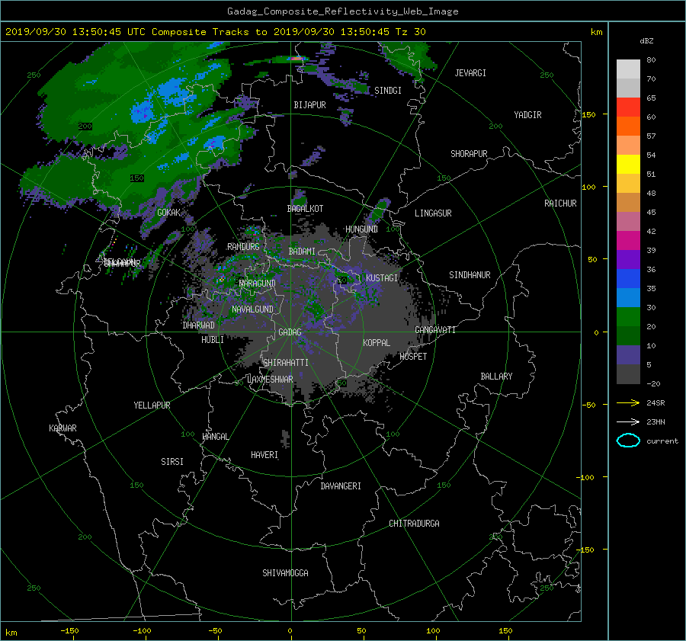Click the -20 value in dBZ legend
Image resolution: width=686 pixels, height=641 pixels.
[x=653, y=383]
